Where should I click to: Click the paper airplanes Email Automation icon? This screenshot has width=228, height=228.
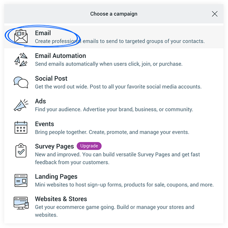pyautogui.click(x=21, y=60)
